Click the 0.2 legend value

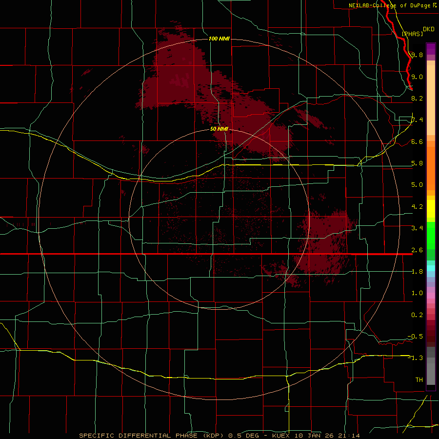pos(417,315)
